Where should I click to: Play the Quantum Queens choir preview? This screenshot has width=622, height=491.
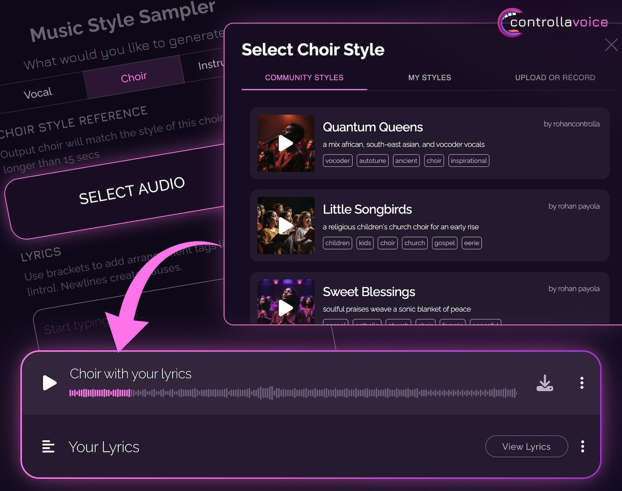(x=286, y=143)
